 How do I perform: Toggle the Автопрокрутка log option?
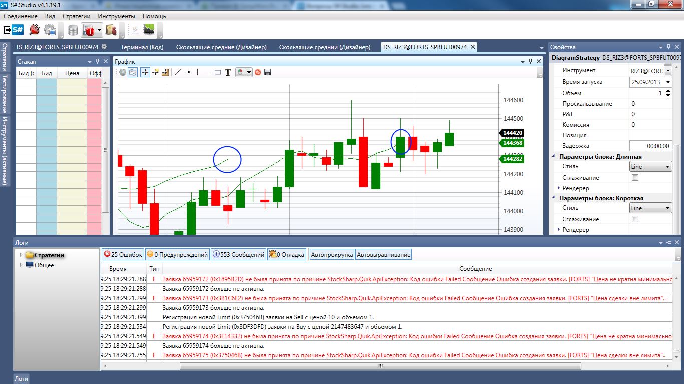[331, 255]
